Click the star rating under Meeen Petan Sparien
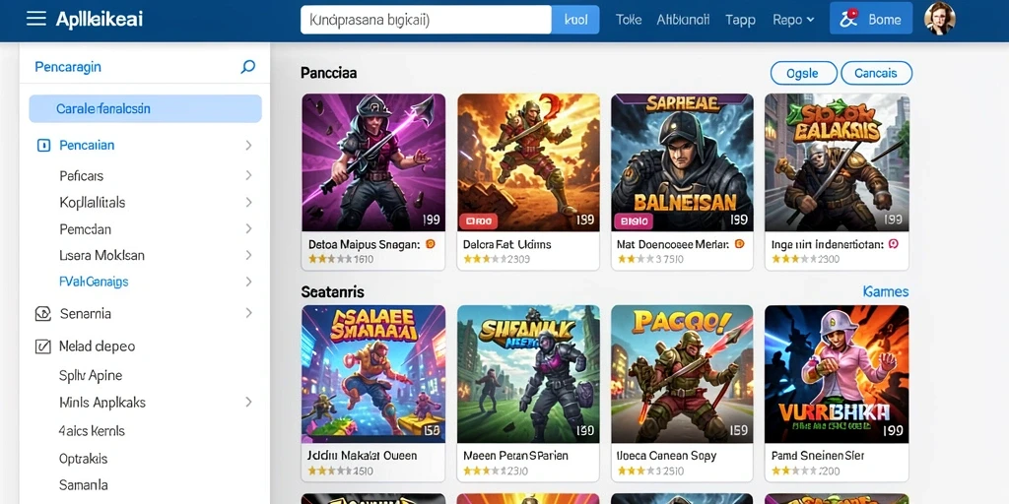 [x=485, y=472]
